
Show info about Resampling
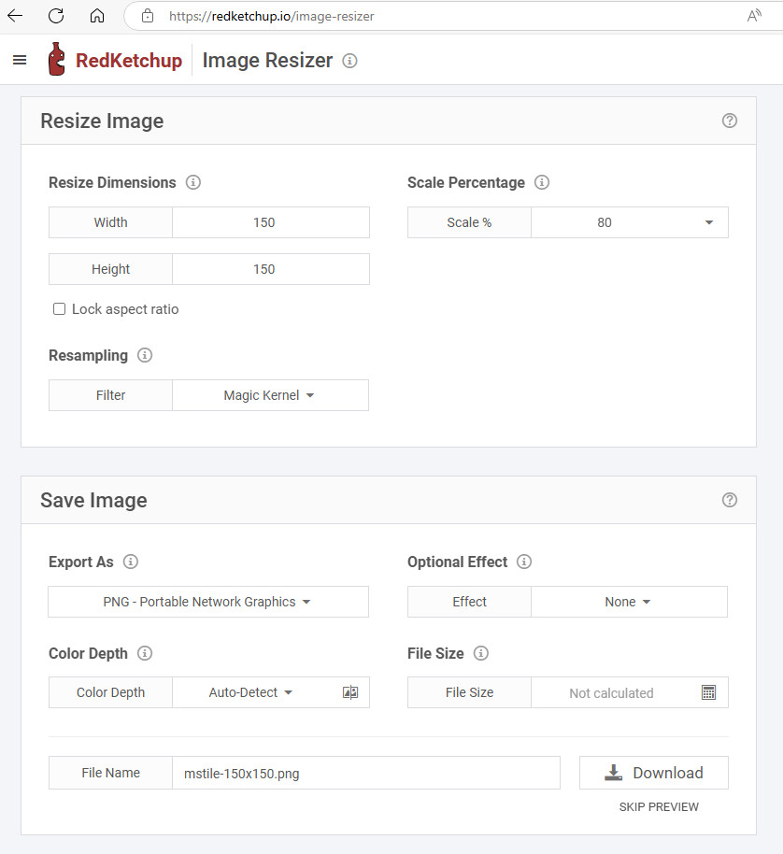pyautogui.click(x=145, y=355)
